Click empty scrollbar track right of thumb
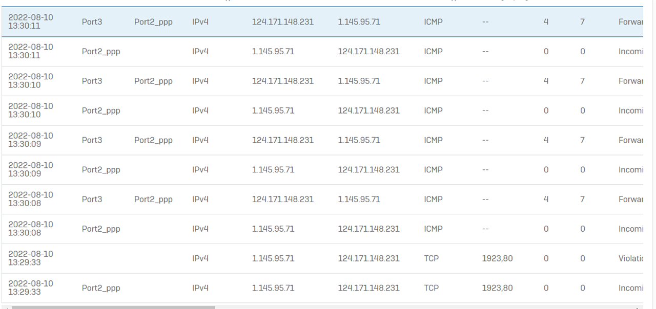Screen dimensions: 656x309 (410, 307)
